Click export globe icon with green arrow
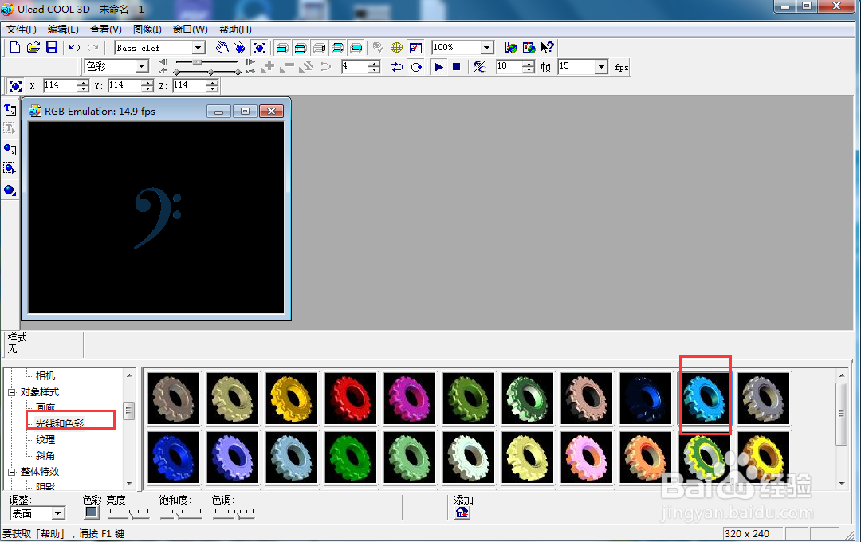This screenshot has height=542, width=861. click(511, 48)
